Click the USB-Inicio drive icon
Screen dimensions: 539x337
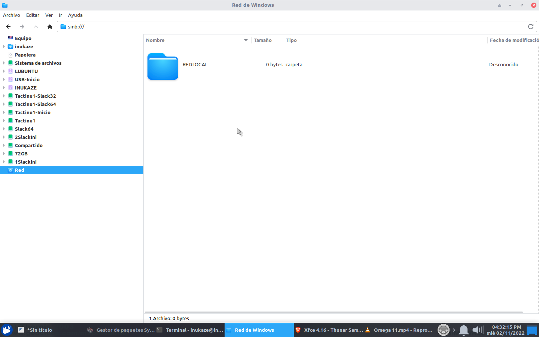pos(10,79)
